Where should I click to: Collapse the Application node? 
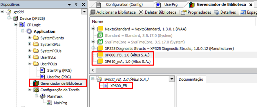23,31
